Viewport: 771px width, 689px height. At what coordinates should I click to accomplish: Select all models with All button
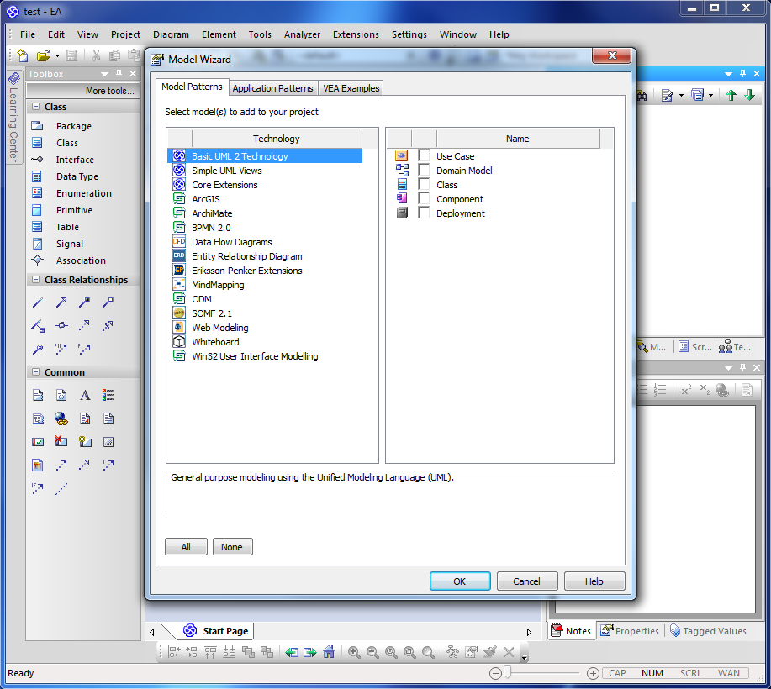[186, 547]
